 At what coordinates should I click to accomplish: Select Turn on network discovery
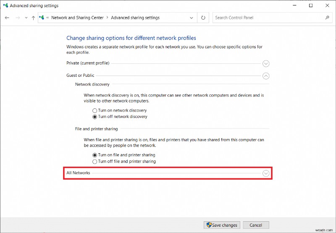[x=120, y=110]
